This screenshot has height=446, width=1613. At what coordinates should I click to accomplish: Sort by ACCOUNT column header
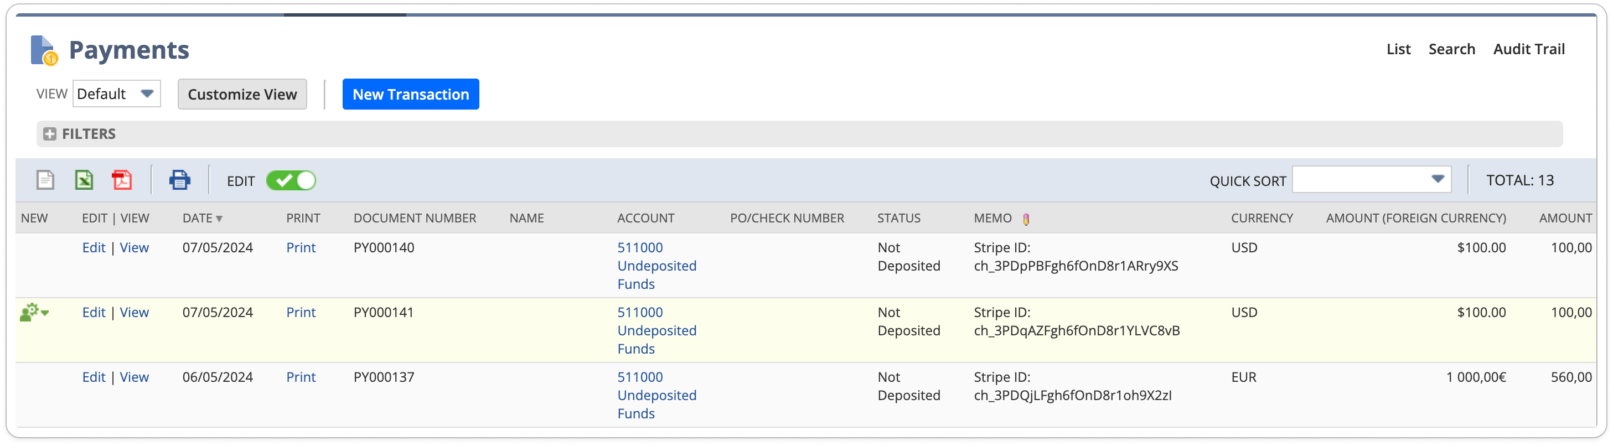(x=645, y=219)
